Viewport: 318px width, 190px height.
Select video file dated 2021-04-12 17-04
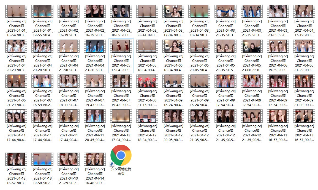pyautogui.click(x=121, y=116)
